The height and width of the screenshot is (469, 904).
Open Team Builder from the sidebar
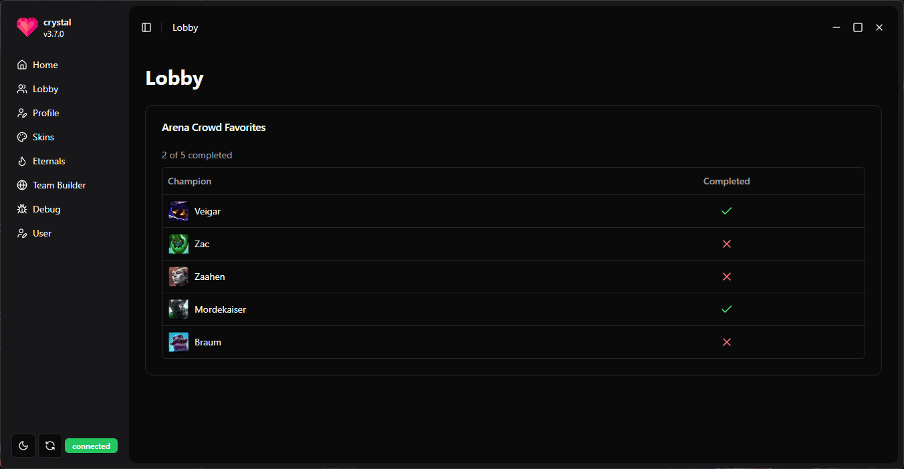tap(59, 185)
